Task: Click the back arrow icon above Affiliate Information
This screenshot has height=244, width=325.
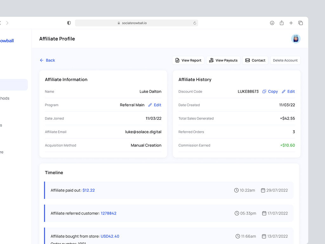Action: click(x=42, y=60)
